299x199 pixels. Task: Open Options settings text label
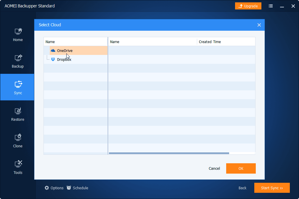pos(57,188)
